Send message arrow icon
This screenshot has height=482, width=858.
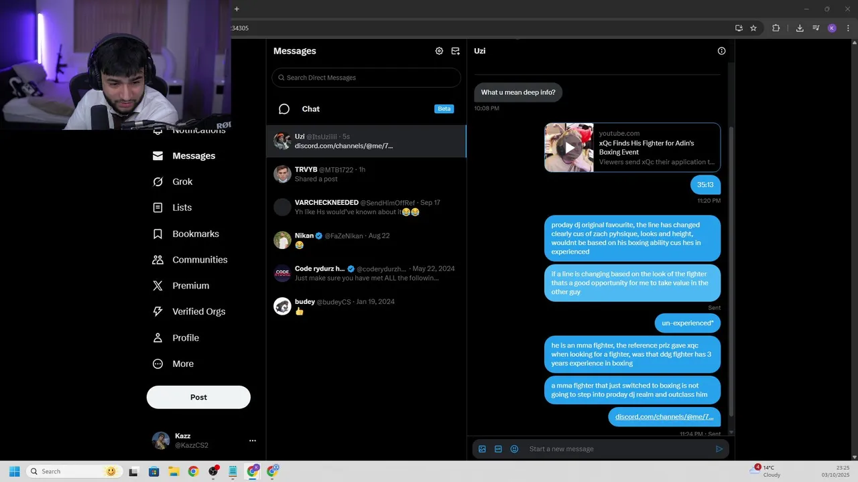(x=719, y=449)
